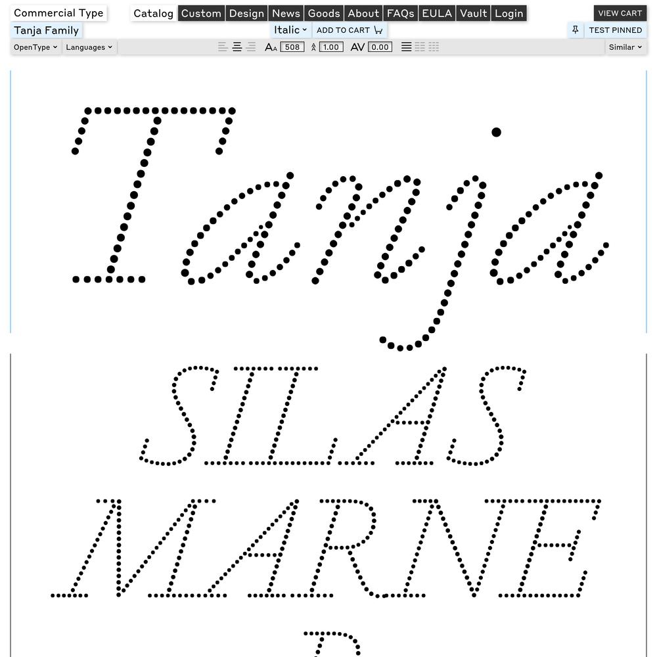Viewport: 657px width, 657px height.
Task: Visit the About page
Action: click(363, 13)
